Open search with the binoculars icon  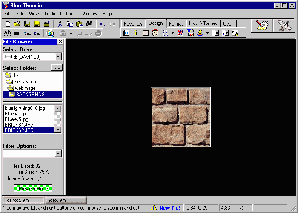click(89, 24)
